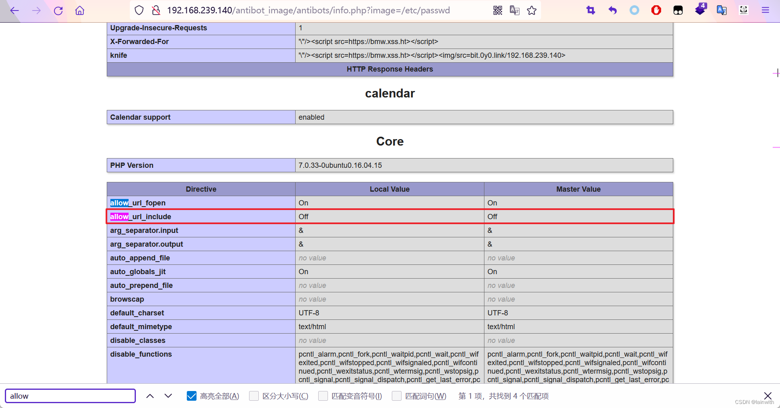780x408 pixels.
Task: Click the auto_prepend_file directive
Action: click(x=142, y=285)
